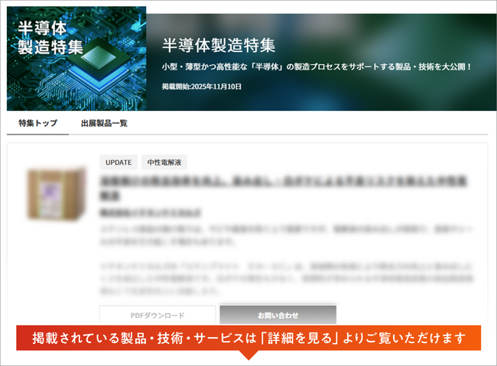Click the 半導体製造特集 banner heading
497x366 pixels.
pos(219,45)
